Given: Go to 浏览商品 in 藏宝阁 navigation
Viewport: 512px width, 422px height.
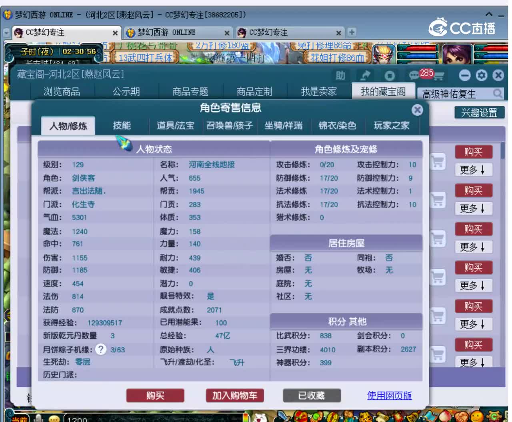Looking at the screenshot, I should pyautogui.click(x=62, y=91).
